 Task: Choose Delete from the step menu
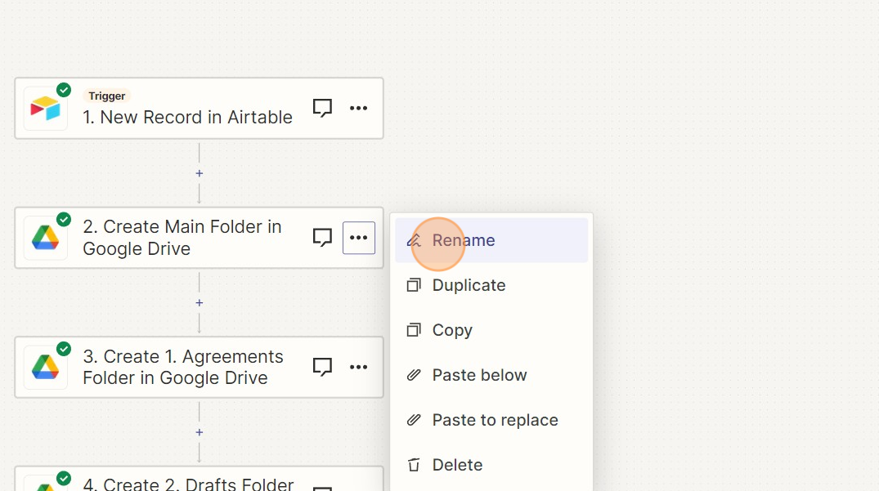(x=491, y=465)
